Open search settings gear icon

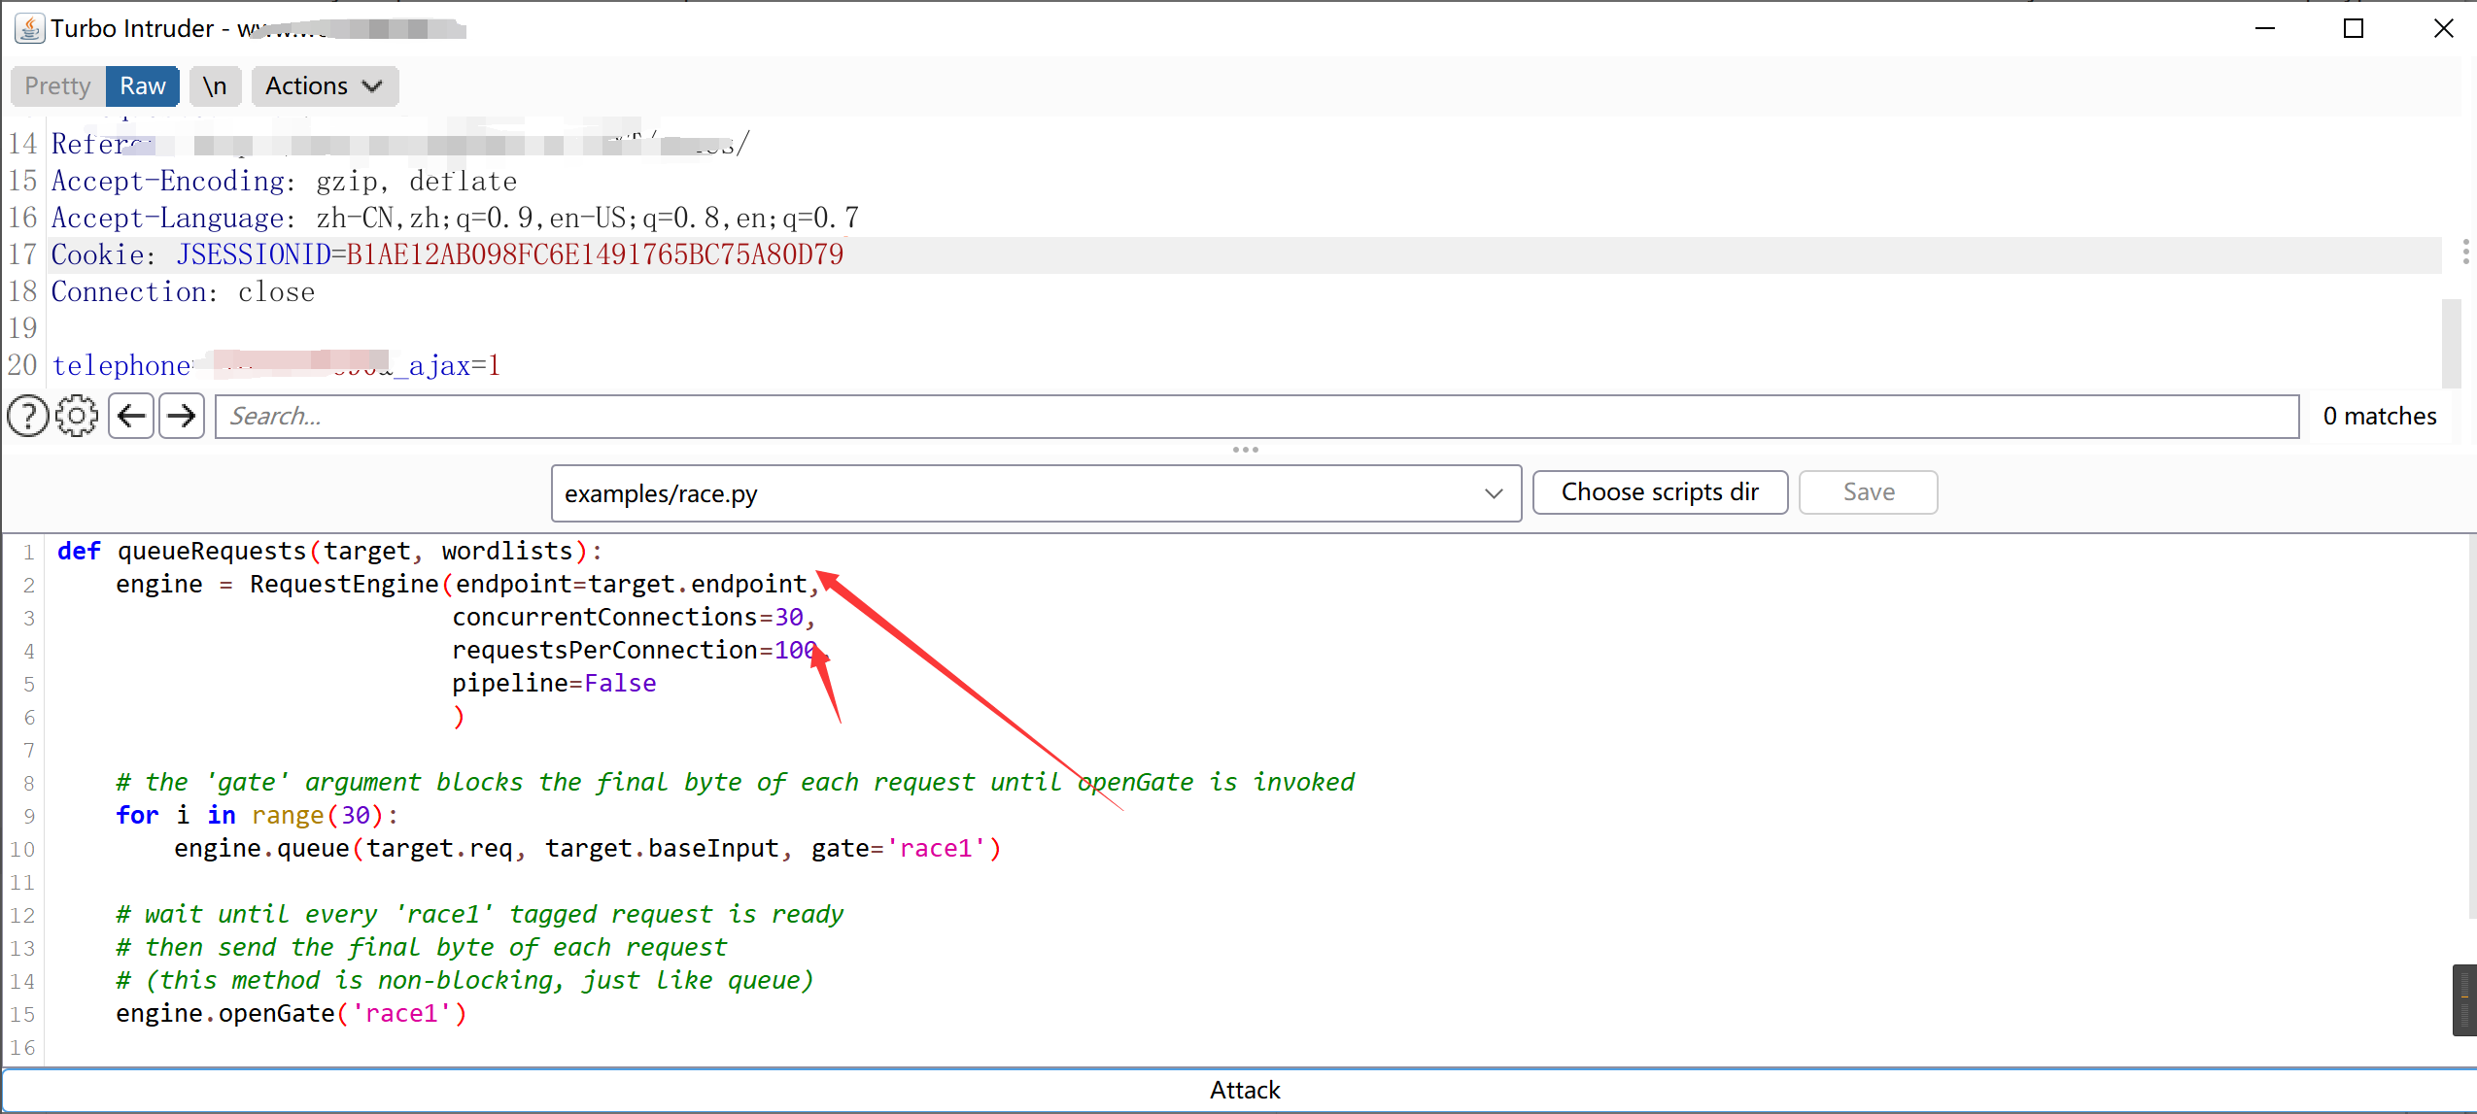coord(77,417)
